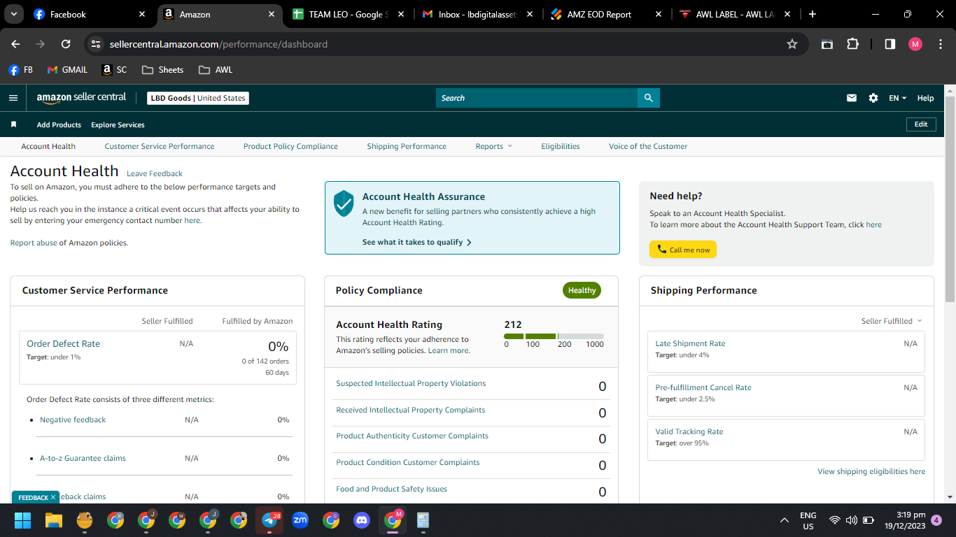The width and height of the screenshot is (956, 537).
Task: Open the Windows Start menu
Action: click(x=23, y=520)
